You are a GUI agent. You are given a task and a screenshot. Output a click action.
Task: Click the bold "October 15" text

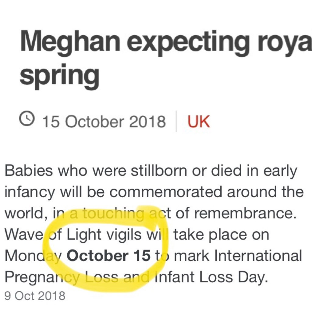pos(109,256)
